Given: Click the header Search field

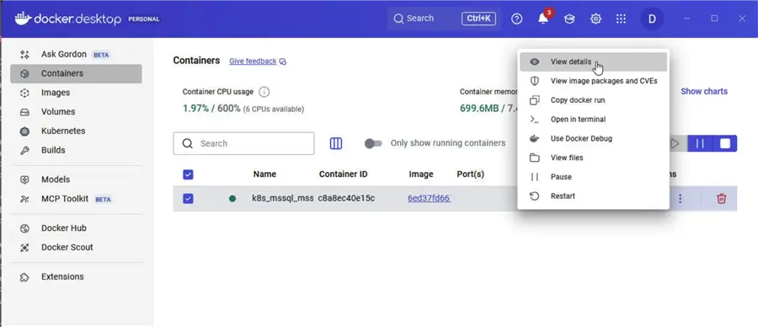Looking at the screenshot, I should point(444,19).
